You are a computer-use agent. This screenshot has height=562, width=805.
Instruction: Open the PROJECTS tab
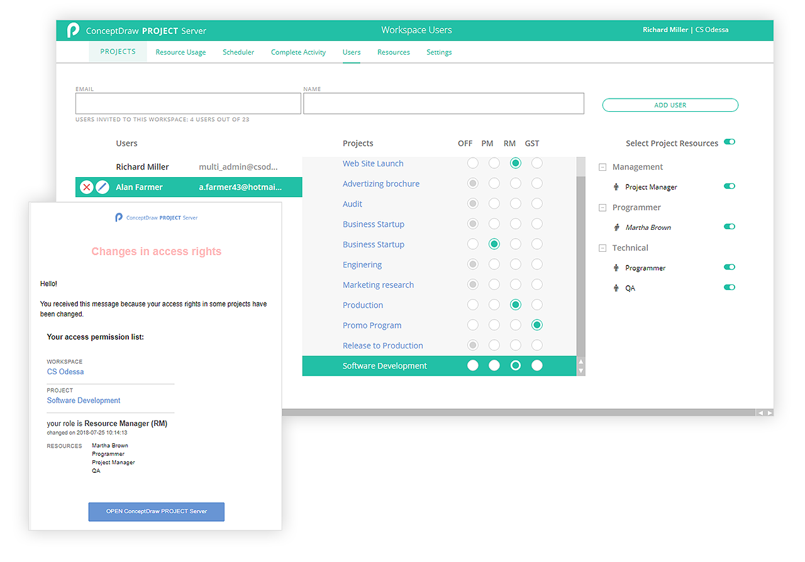coord(118,51)
